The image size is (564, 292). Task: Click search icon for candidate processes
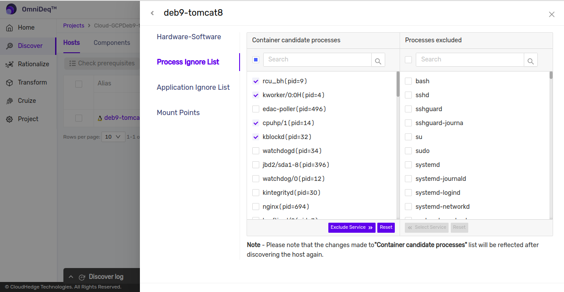coord(378,60)
